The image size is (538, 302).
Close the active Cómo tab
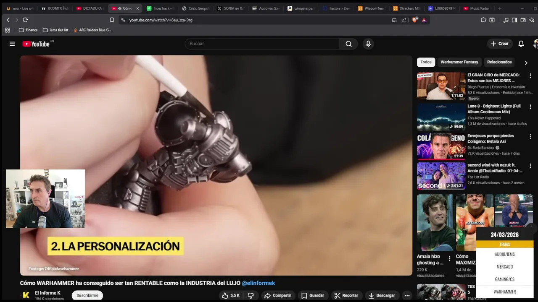click(x=137, y=8)
